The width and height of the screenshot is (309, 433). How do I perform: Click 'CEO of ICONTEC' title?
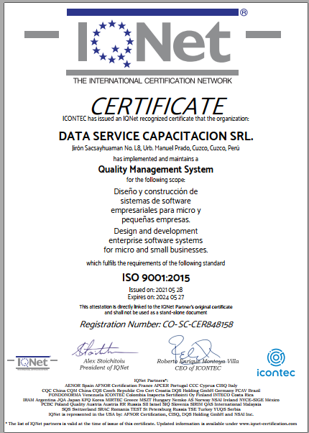[x=198, y=368]
